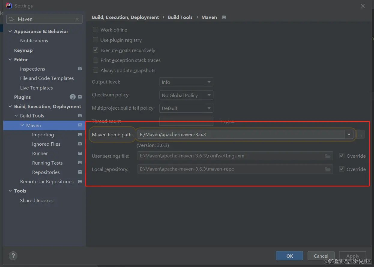
Task: Open Maven home path dropdown arrow
Action: click(x=349, y=135)
